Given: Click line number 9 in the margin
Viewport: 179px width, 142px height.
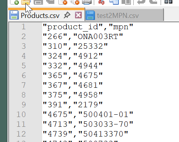Looking at the screenshot, I should pos(23,105).
